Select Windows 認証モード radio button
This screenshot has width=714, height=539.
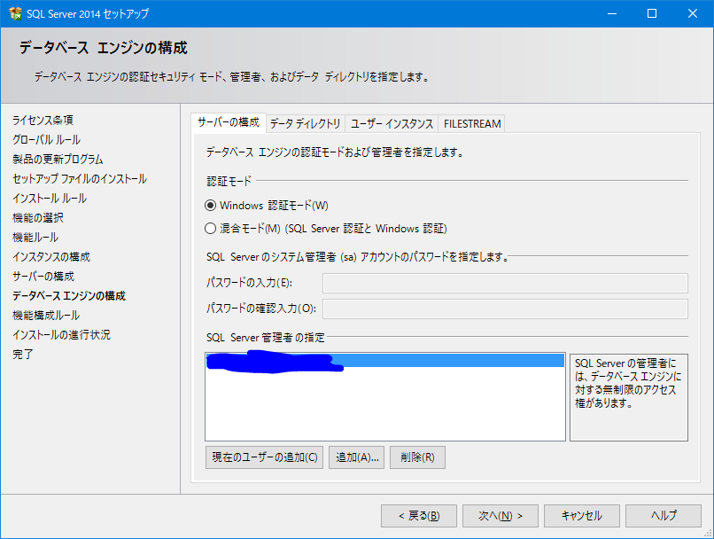[x=210, y=206]
